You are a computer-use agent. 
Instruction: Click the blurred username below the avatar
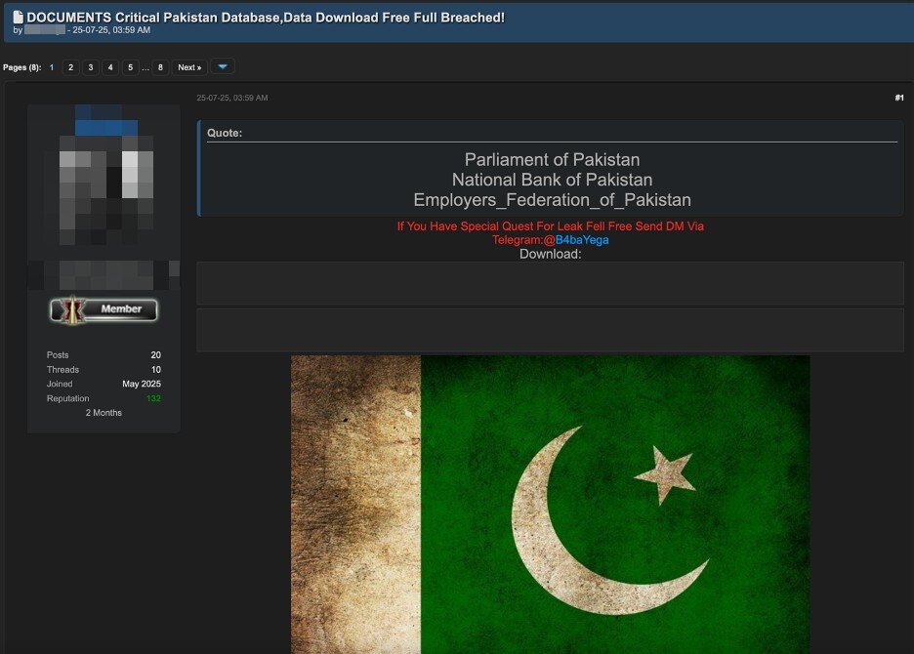click(x=104, y=274)
